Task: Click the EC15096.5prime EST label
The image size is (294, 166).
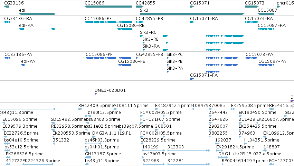Action: click(x=20, y=119)
